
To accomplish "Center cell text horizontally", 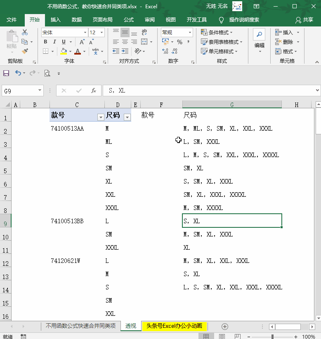I will (125, 42).
